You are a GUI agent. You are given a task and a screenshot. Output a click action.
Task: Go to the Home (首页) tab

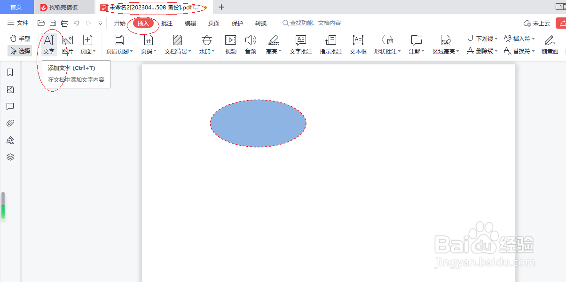click(x=16, y=7)
